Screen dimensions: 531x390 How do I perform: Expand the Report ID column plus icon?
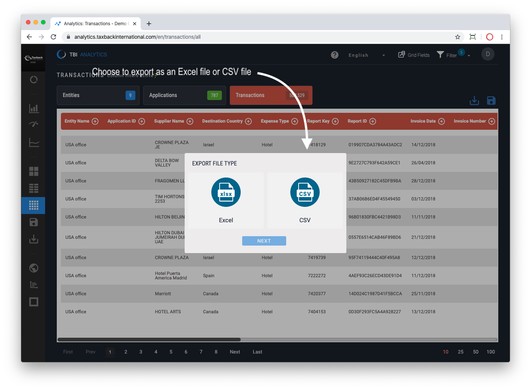click(x=373, y=121)
